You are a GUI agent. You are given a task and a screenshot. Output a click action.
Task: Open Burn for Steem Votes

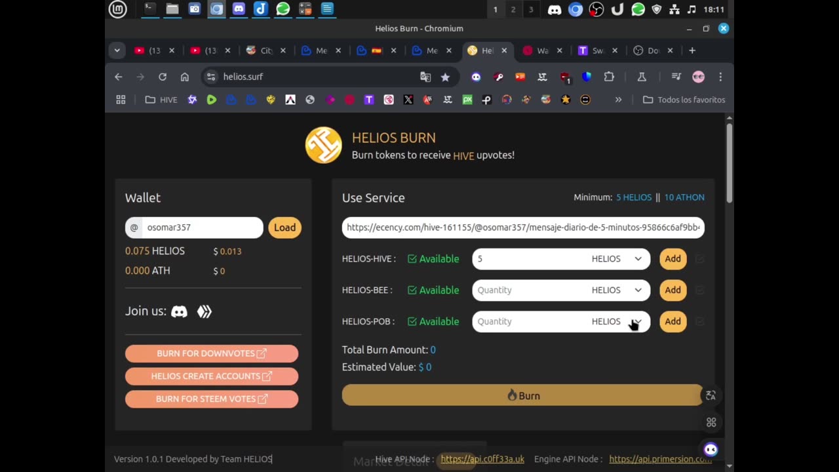[212, 399]
